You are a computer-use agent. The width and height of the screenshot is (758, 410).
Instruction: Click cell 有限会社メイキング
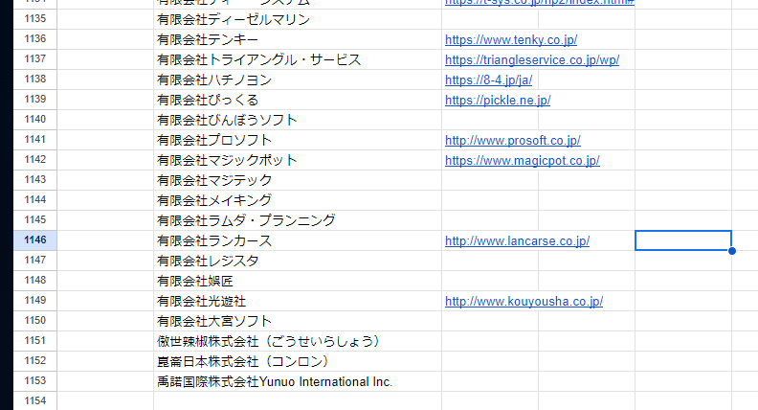pyautogui.click(x=298, y=200)
